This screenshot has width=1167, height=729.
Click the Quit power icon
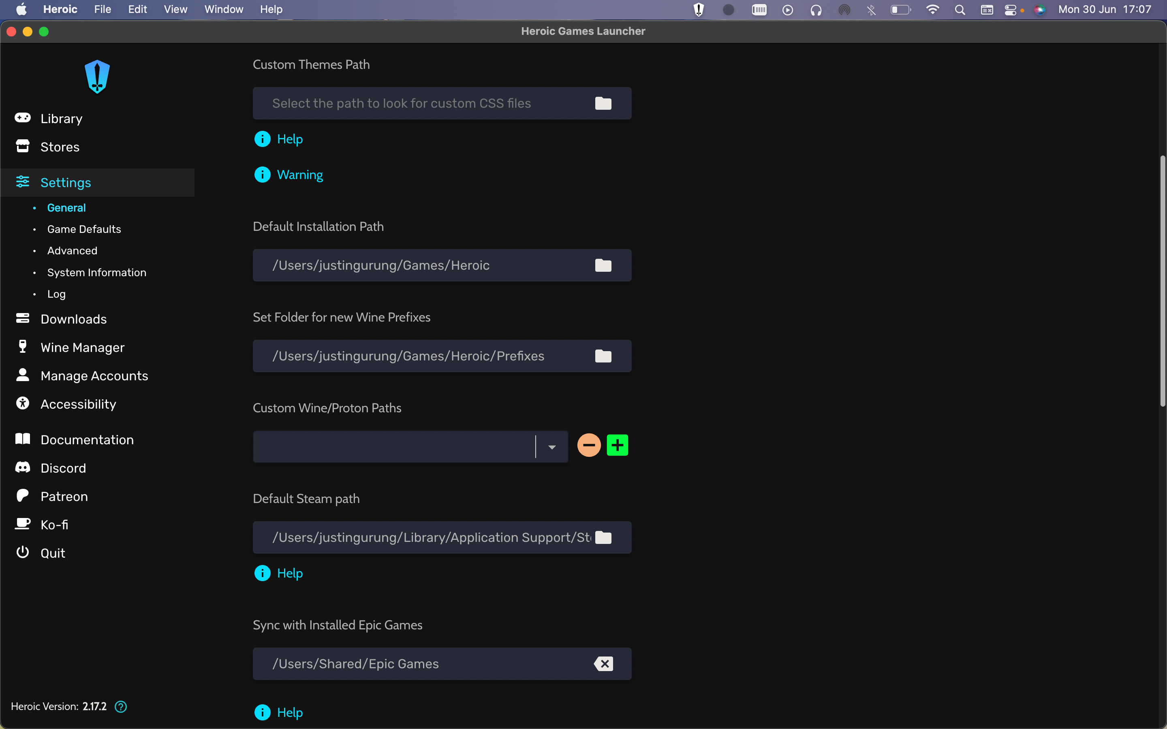22,552
